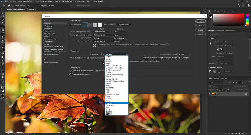
Task: Switch to the 'Градиенты' tab
Action: (x=225, y=11)
